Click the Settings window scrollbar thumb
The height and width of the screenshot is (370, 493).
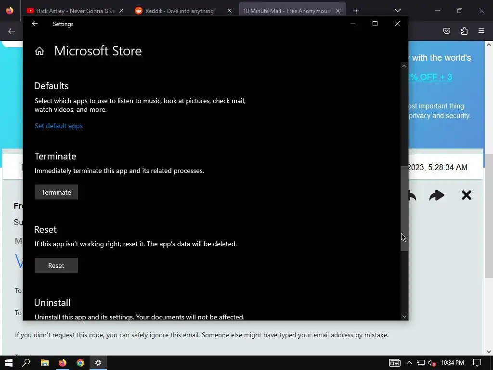(x=404, y=208)
